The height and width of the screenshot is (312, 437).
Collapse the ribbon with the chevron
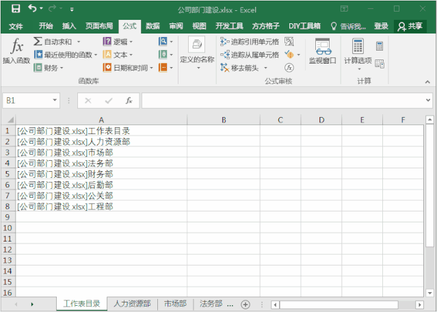tap(427, 81)
